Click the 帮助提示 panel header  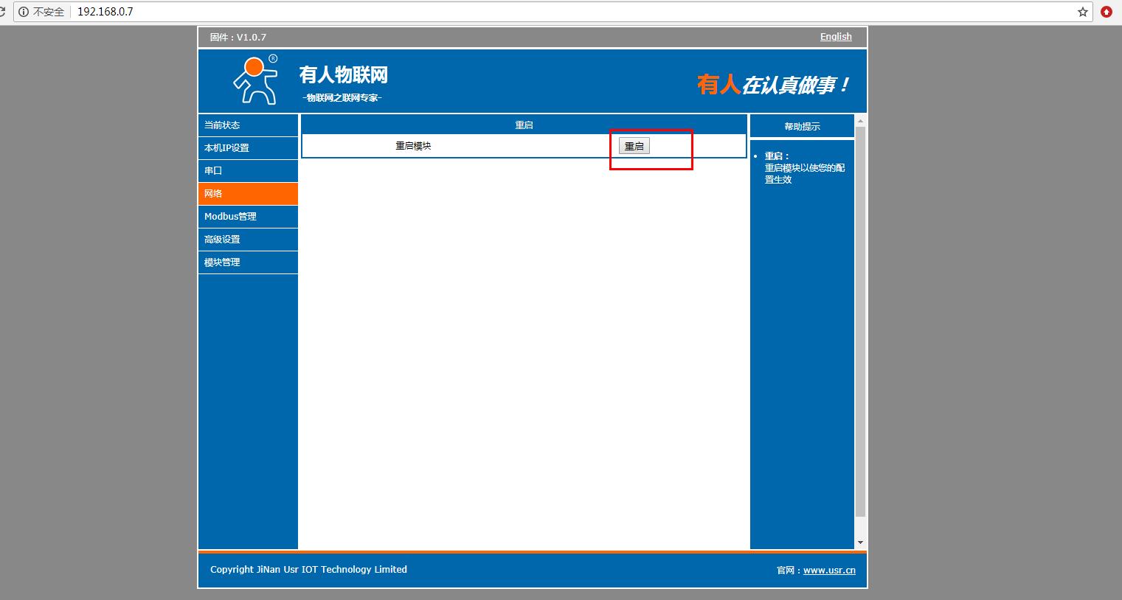coord(802,127)
